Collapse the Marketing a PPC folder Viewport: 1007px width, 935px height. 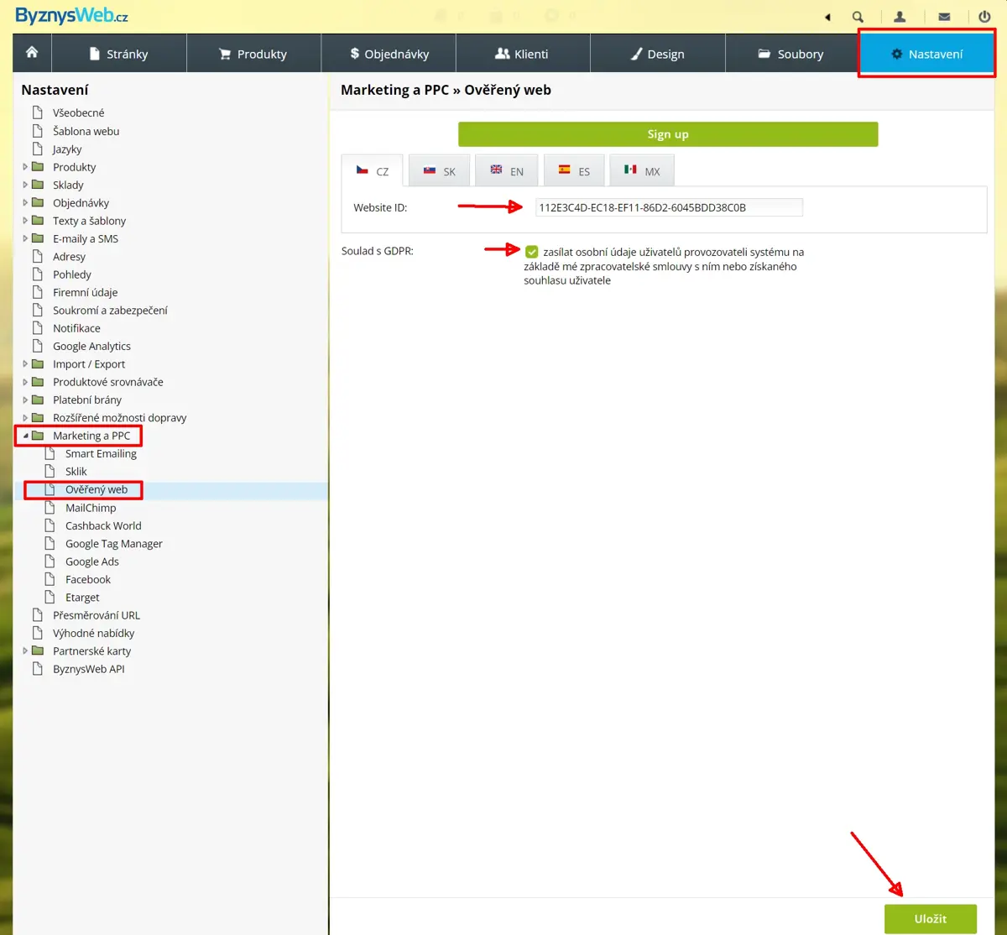(x=25, y=436)
